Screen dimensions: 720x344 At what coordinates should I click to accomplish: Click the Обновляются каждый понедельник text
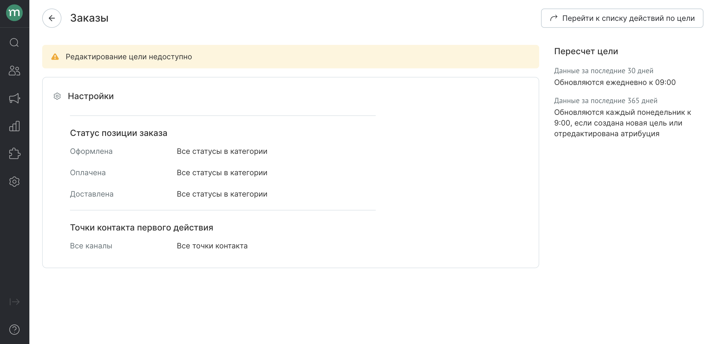623,123
